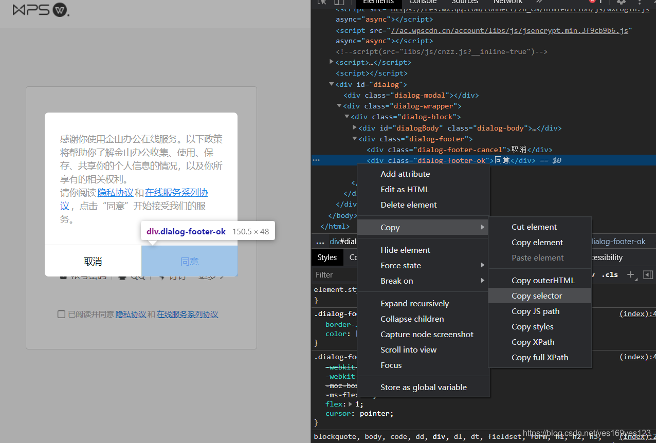Open the Break on submenu
This screenshot has height=443, width=656.
(x=423, y=281)
